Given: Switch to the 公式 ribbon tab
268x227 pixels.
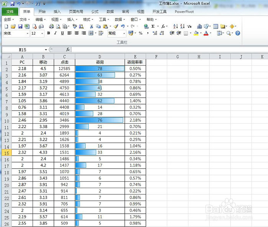Looking at the screenshot, I should pos(95,11).
